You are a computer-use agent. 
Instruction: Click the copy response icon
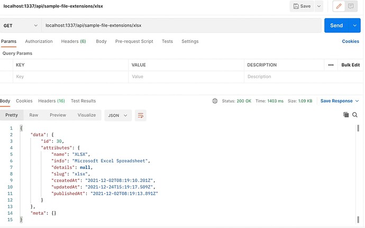click(x=346, y=115)
